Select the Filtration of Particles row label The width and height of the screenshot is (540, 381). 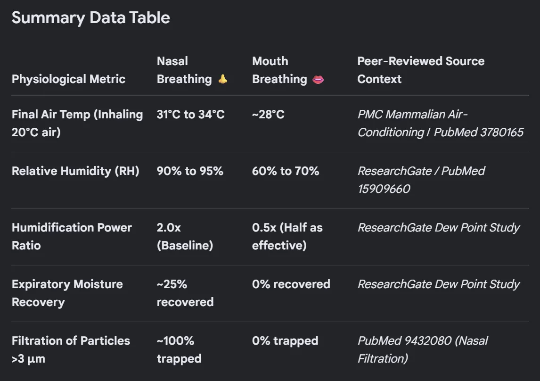pos(71,350)
